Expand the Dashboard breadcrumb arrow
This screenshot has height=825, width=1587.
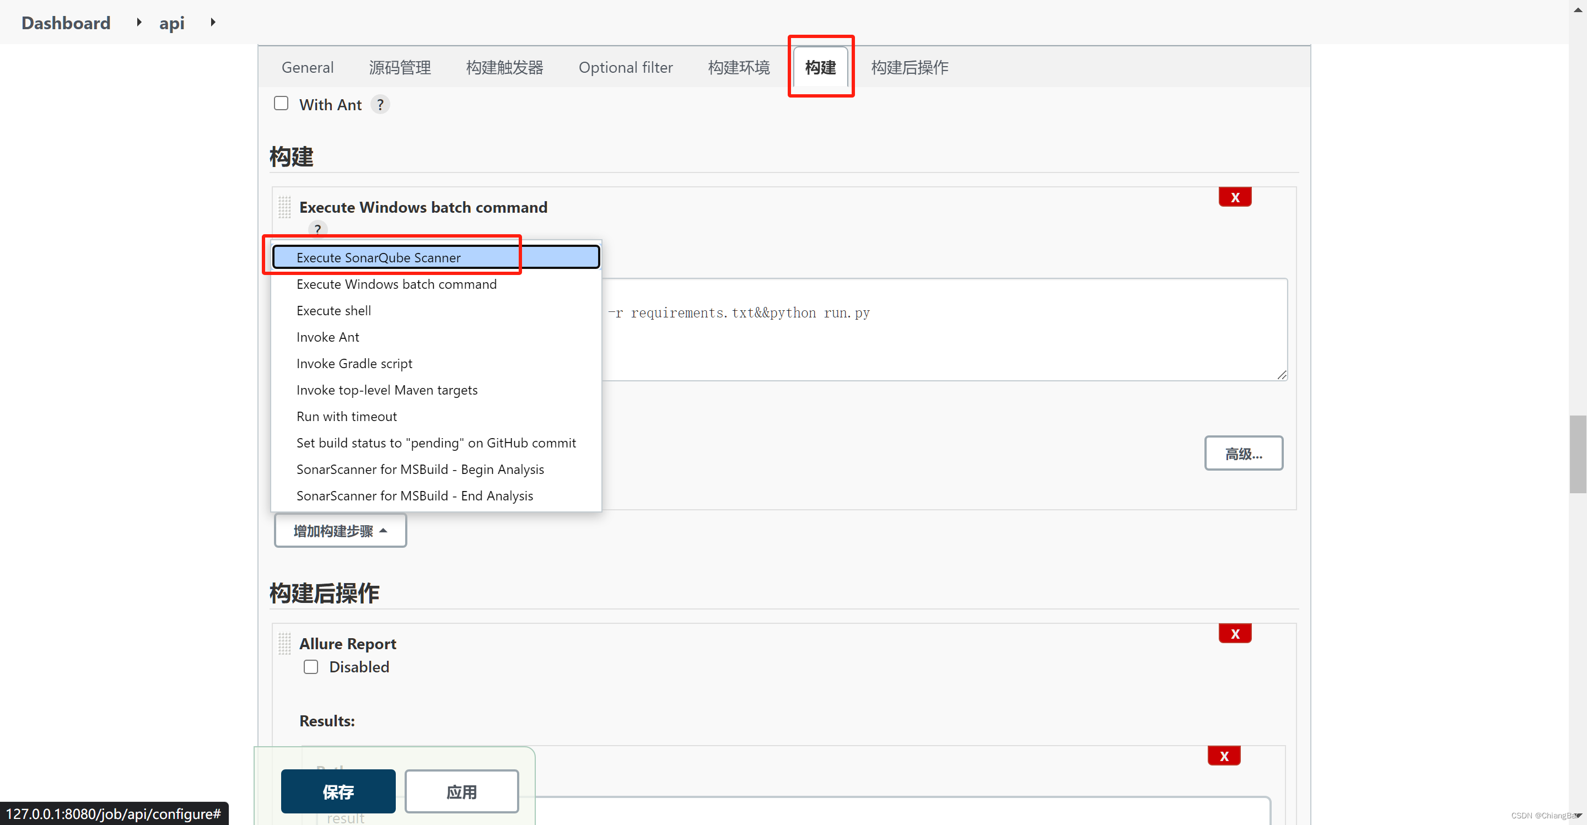coord(139,23)
